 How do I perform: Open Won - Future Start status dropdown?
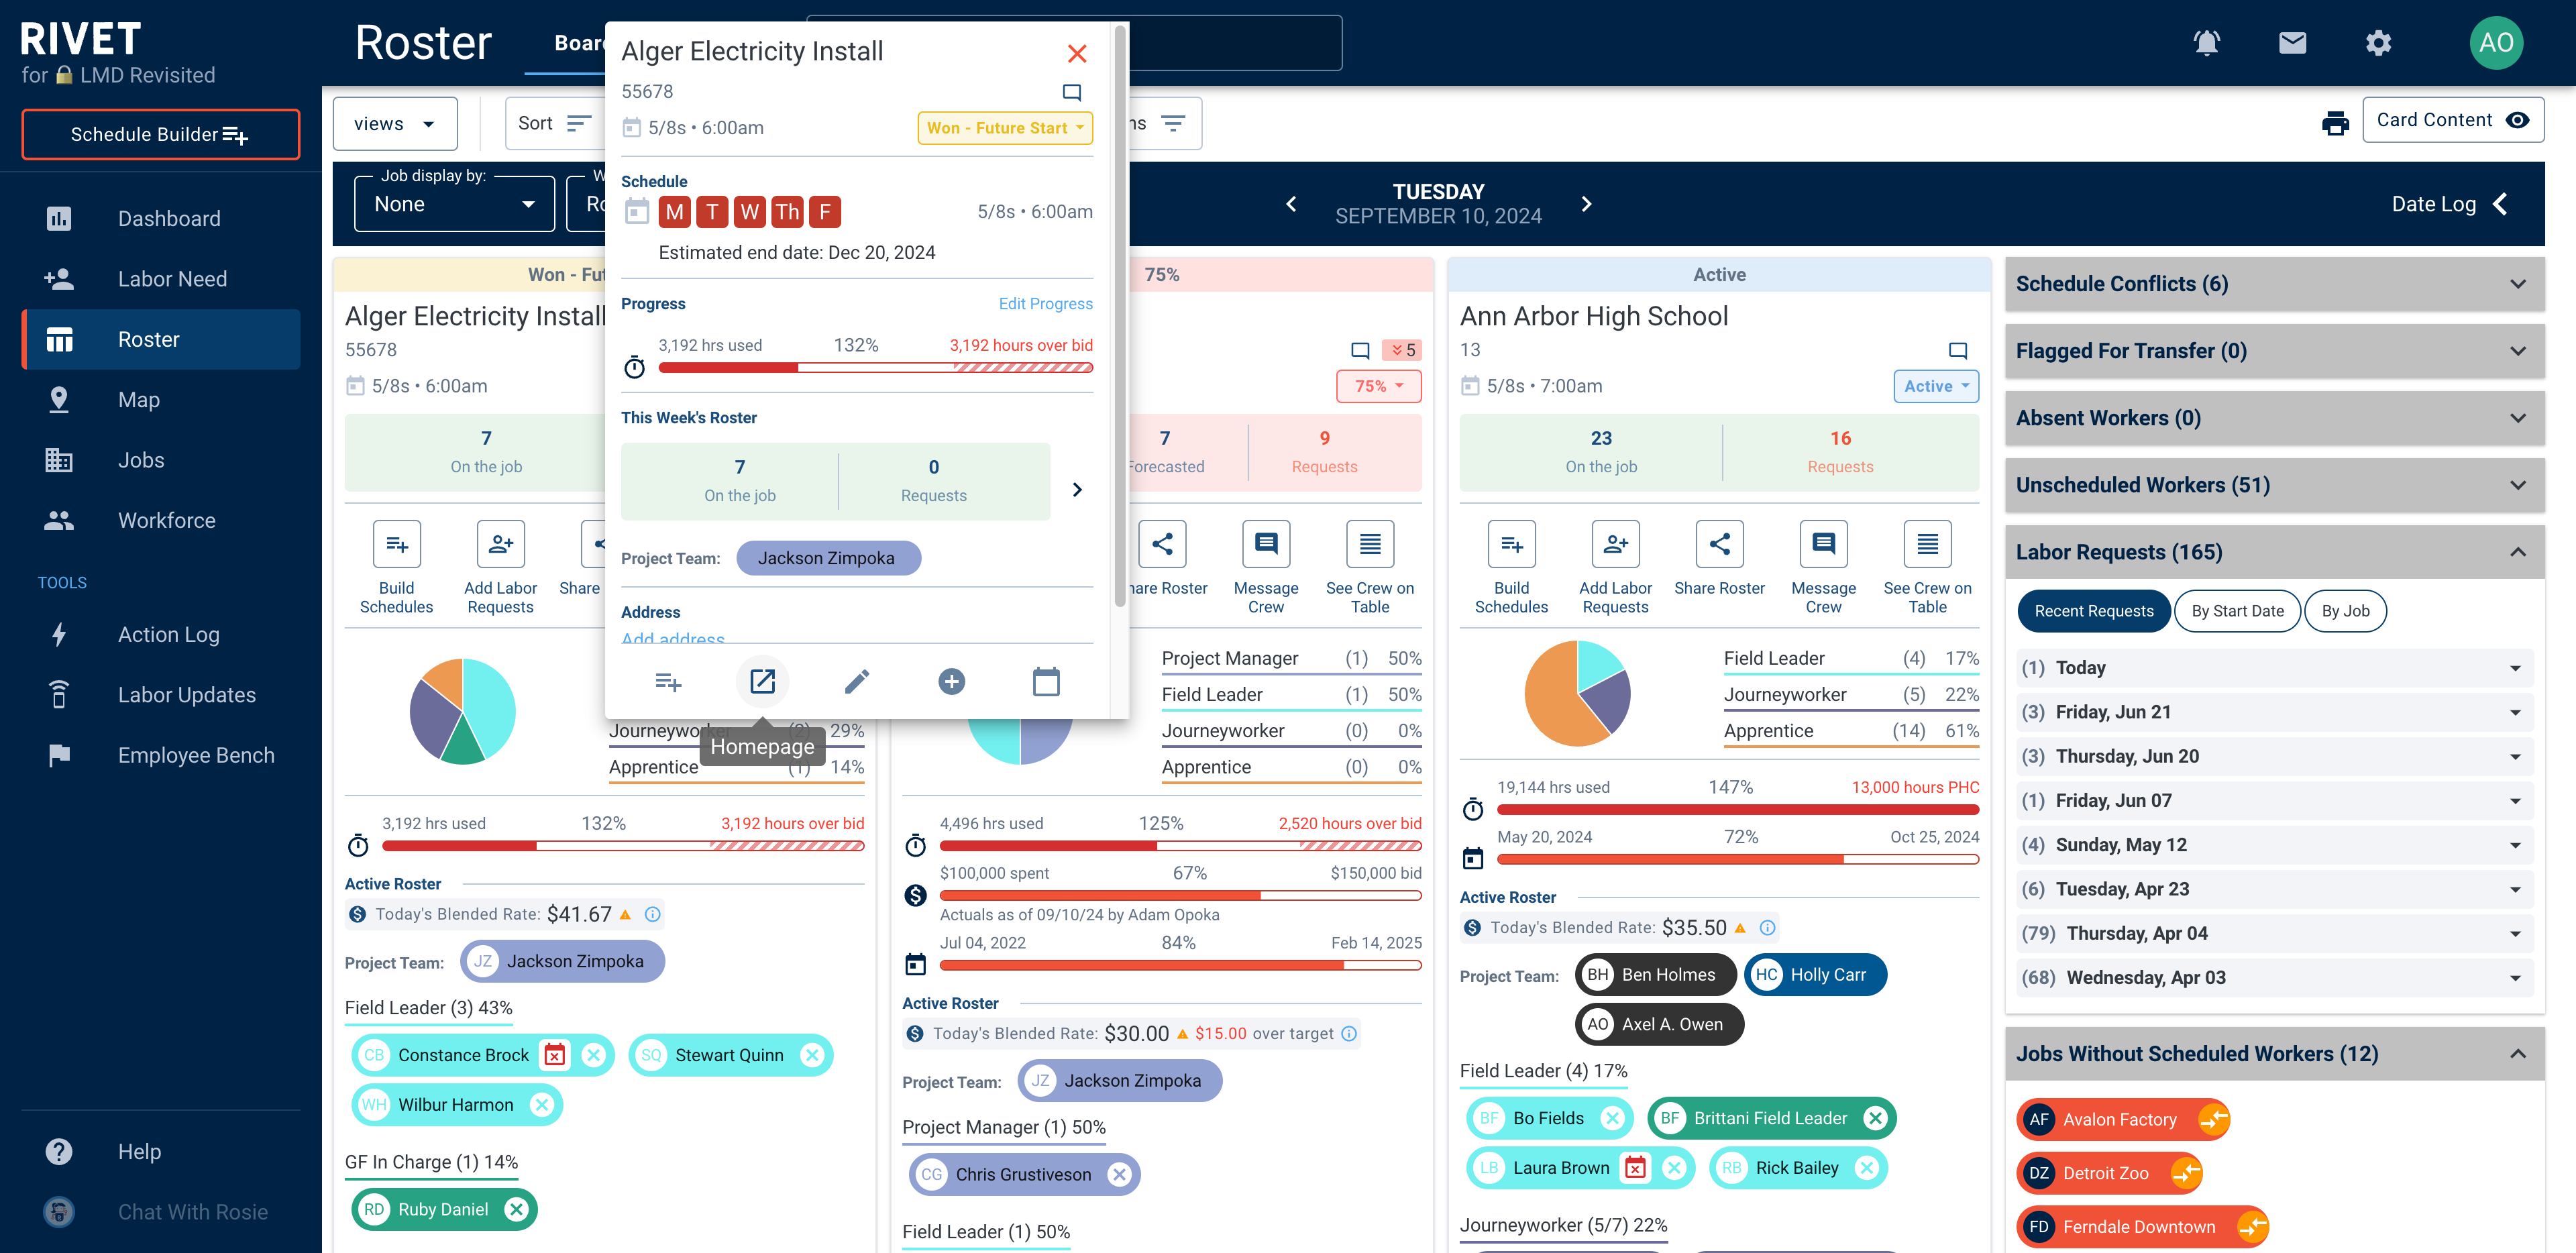coord(1005,128)
